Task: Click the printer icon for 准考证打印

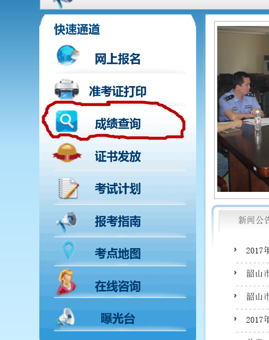Action: point(67,89)
